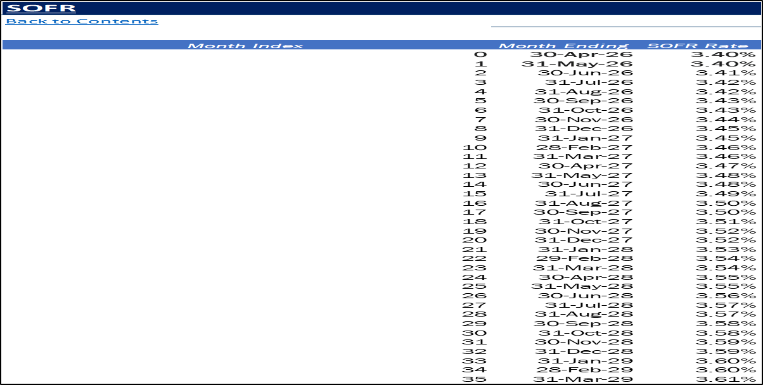
Task: Select date cell 31-May-28
Action: click(x=582, y=287)
